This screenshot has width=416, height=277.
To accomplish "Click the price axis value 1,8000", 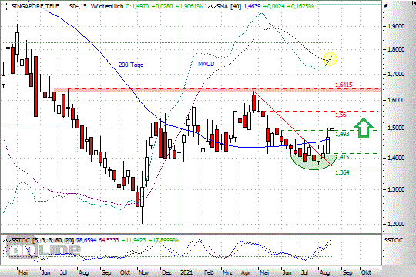I will [x=396, y=49].
